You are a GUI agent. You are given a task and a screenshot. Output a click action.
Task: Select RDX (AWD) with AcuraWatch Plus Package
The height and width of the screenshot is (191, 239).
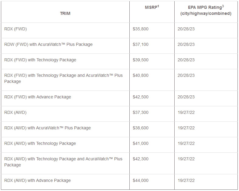point(47,128)
